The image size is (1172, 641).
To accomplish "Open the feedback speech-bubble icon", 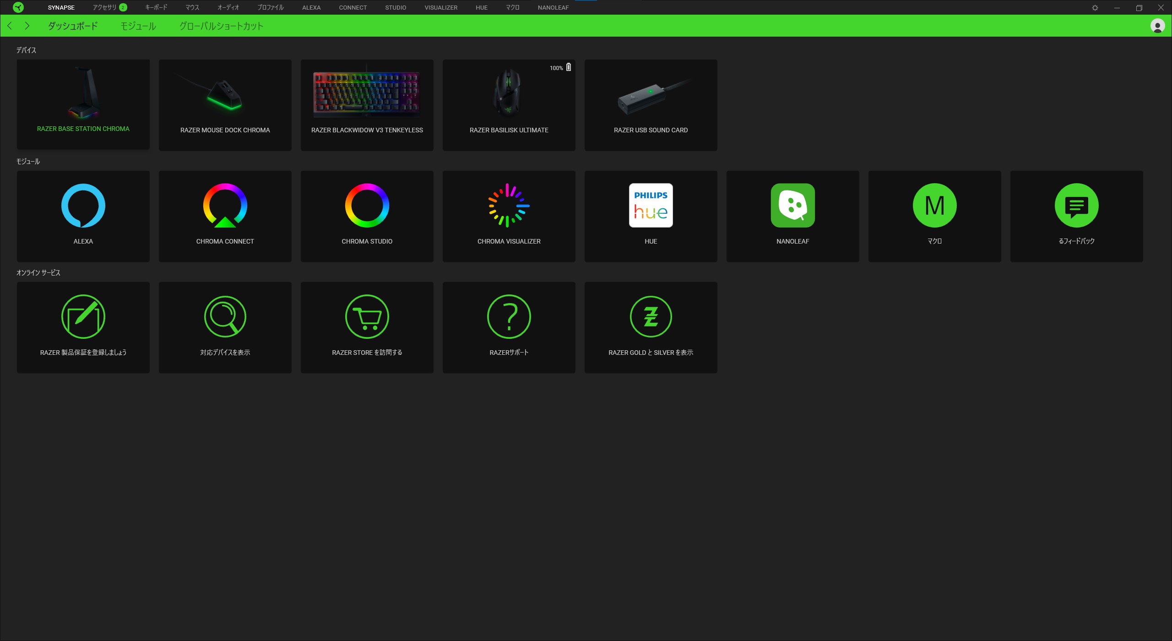I will [1077, 206].
